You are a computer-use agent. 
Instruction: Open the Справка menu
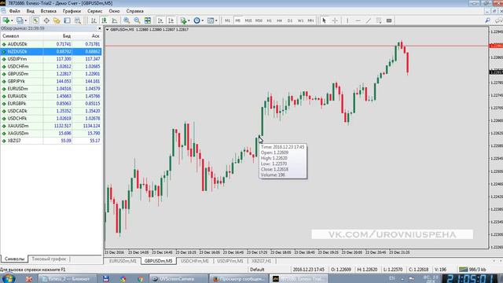tap(134, 11)
